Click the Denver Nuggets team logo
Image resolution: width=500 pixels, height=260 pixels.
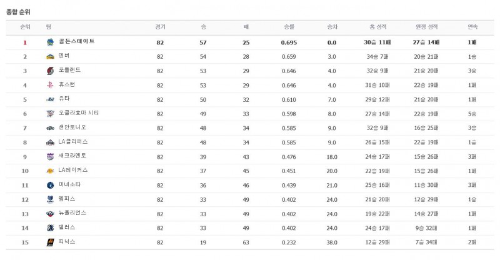tap(50, 56)
